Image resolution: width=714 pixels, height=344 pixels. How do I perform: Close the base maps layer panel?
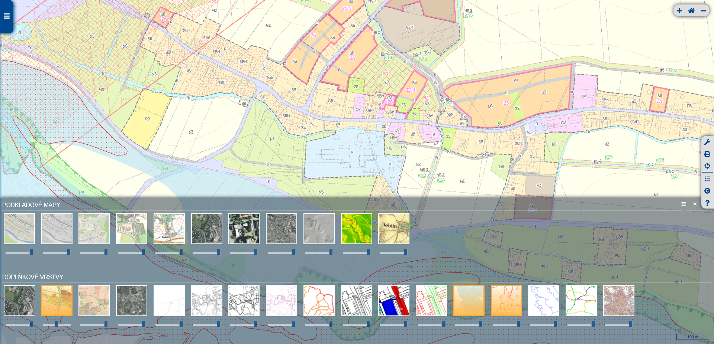tap(695, 204)
